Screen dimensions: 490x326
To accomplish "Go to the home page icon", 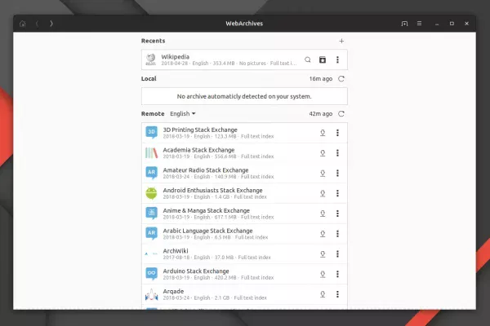I will 23,24.
